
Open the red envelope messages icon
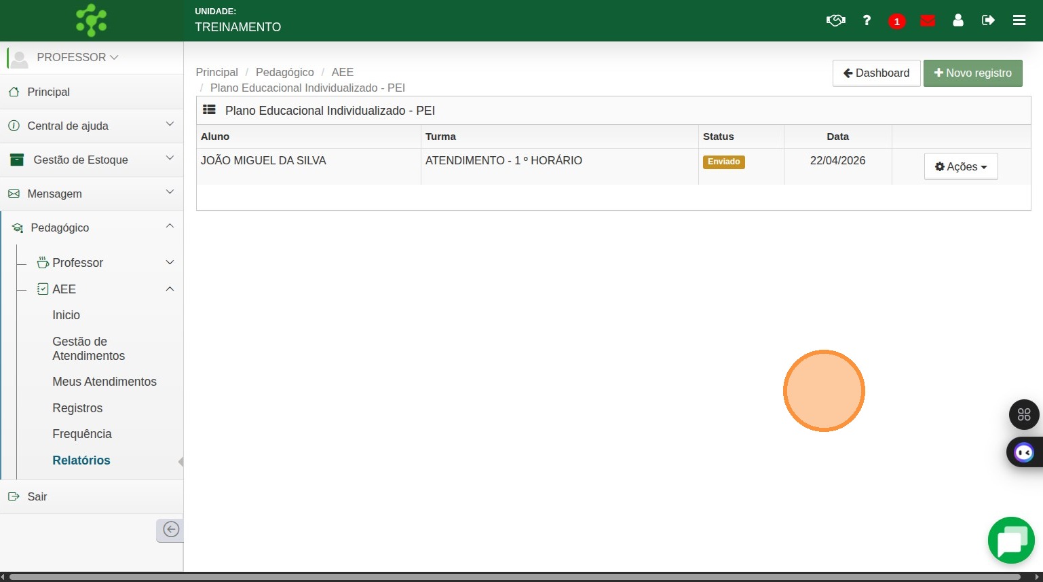point(928,20)
